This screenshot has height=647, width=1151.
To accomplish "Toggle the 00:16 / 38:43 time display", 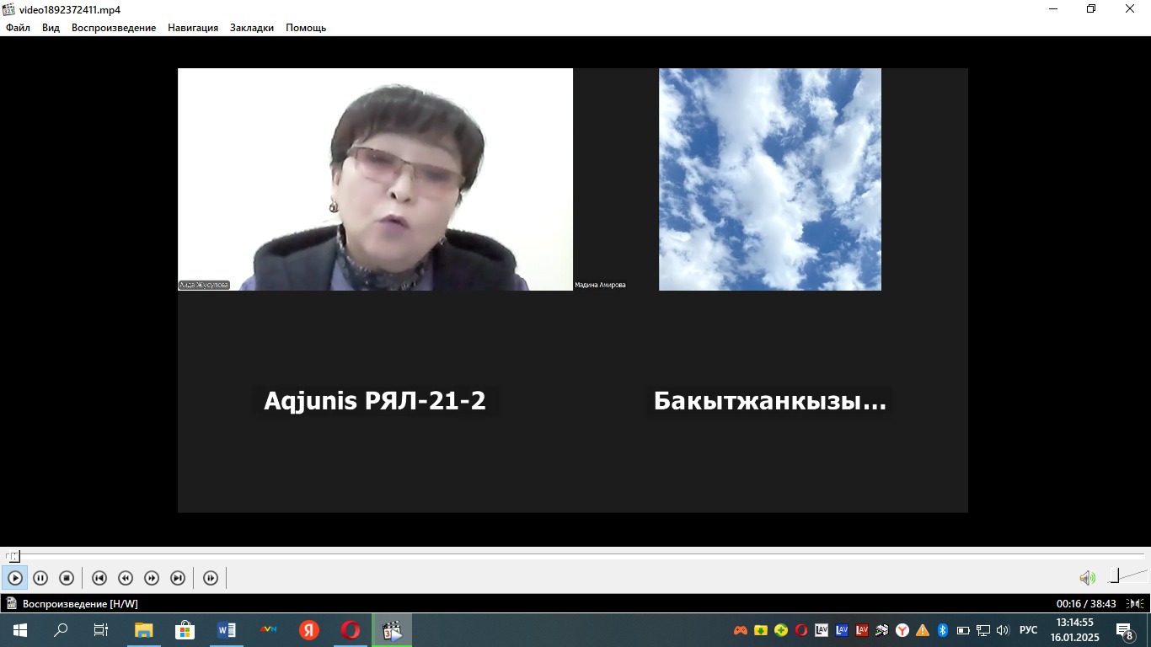I will [x=1086, y=604].
